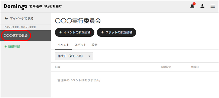This screenshot has width=219, height=98.
Task: Click the イベントの新規投稿 button
Action: point(74,32)
